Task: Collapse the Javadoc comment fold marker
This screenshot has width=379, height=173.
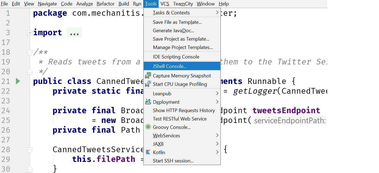Action: coord(30,52)
